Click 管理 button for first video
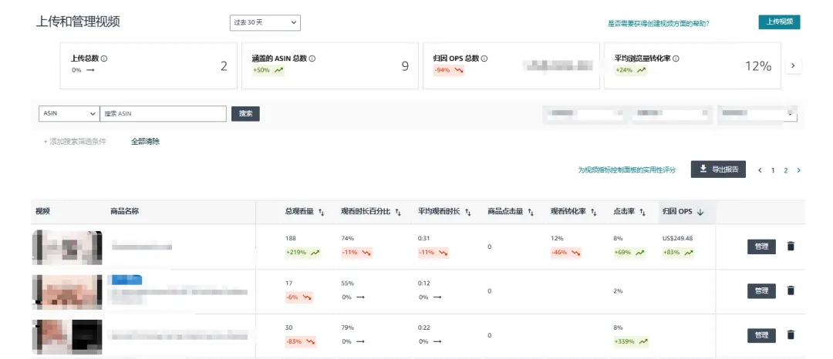833x359 pixels. [x=761, y=247]
